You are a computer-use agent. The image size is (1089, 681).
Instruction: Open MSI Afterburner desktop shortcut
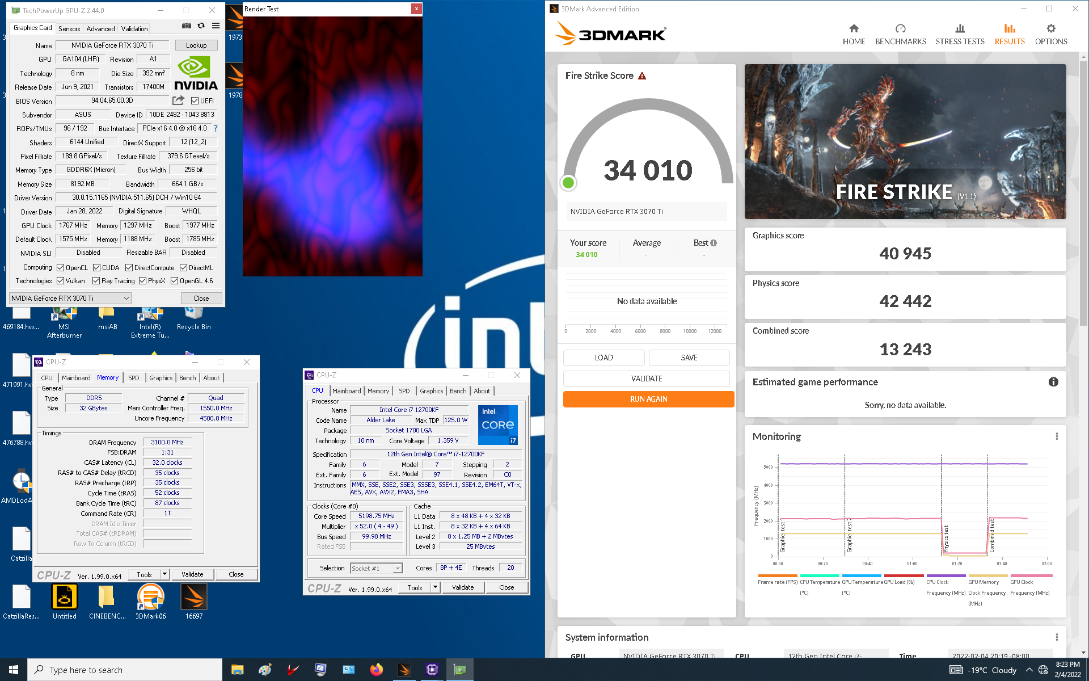pos(64,322)
